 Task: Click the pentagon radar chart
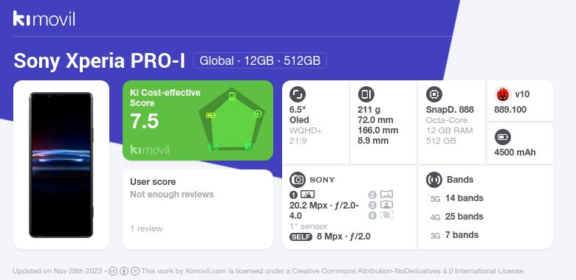[231, 119]
